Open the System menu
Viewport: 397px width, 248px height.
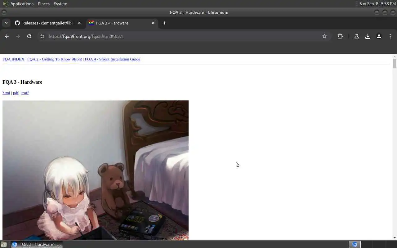pyautogui.click(x=60, y=4)
